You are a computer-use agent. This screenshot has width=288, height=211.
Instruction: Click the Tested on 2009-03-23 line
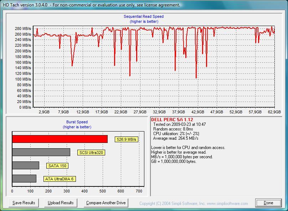click(x=179, y=124)
